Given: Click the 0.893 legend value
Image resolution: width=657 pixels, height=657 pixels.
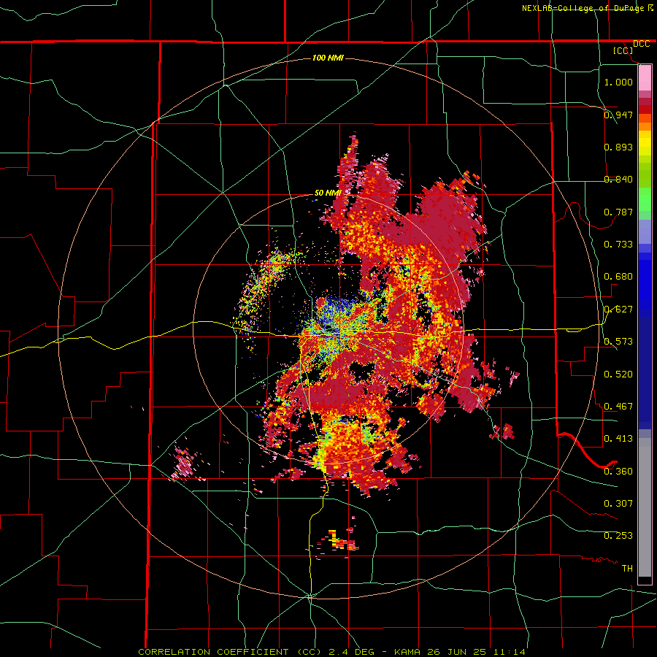Looking at the screenshot, I should tap(618, 147).
